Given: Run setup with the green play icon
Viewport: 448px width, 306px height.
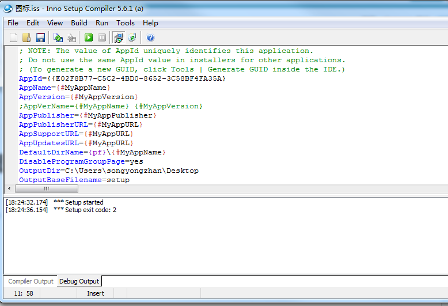Looking at the screenshot, I should [89, 37].
